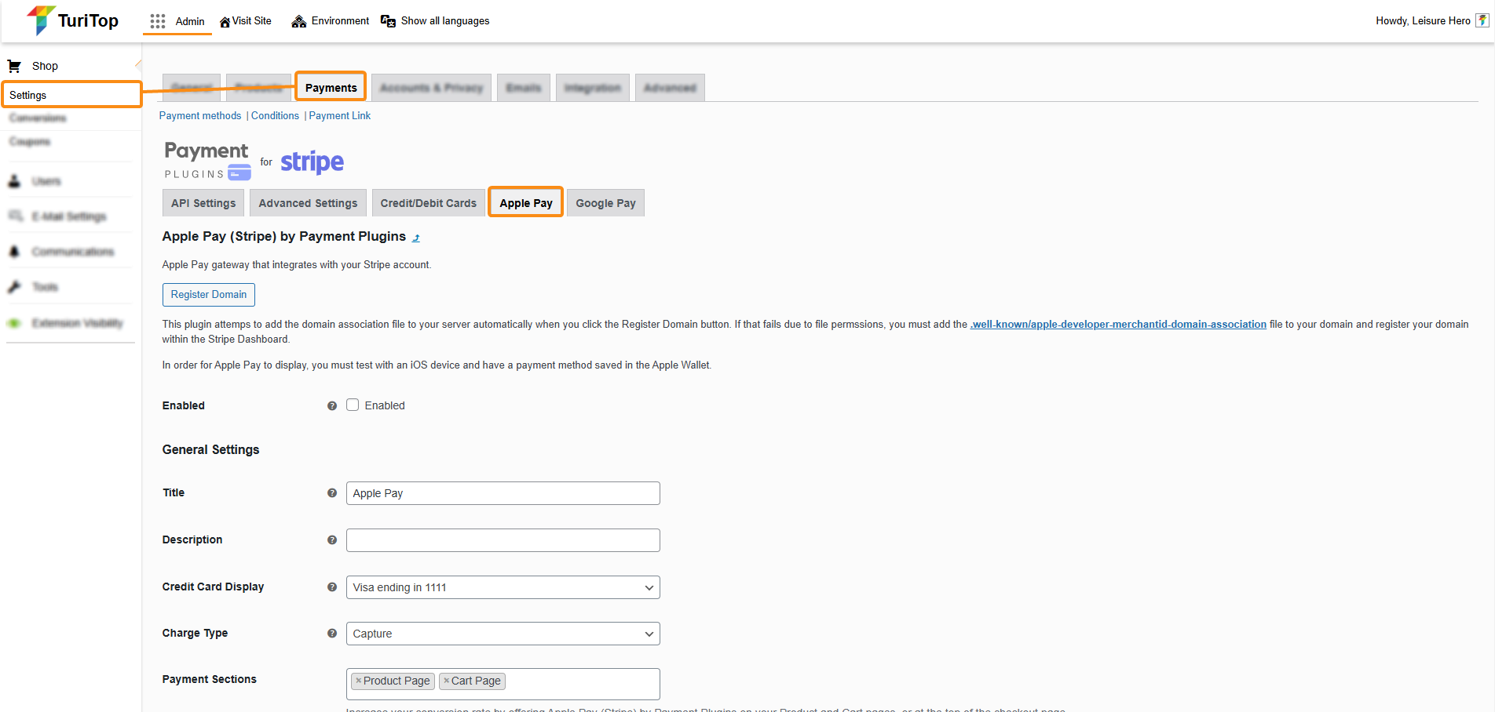1495x712 pixels.
Task: Switch to the Google Pay tab
Action: (605, 203)
